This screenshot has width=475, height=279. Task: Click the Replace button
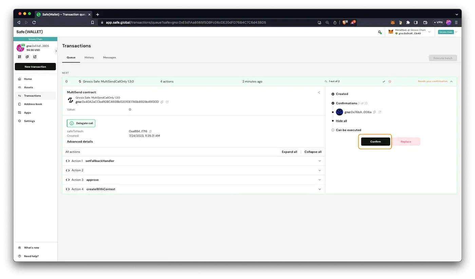pyautogui.click(x=406, y=142)
